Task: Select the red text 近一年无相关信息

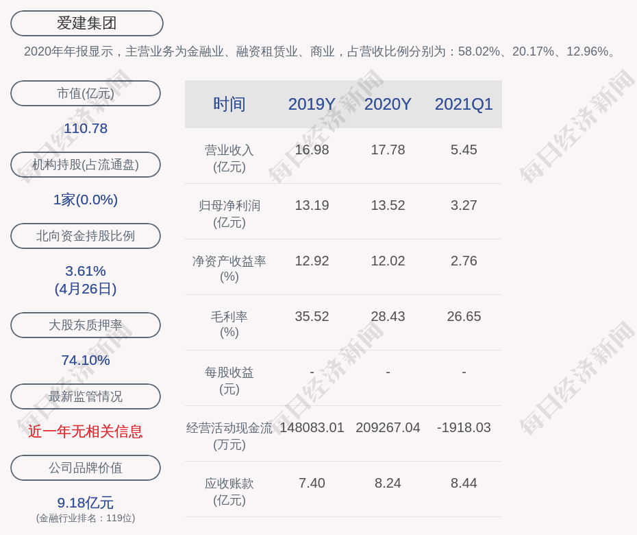Action: coord(86,431)
